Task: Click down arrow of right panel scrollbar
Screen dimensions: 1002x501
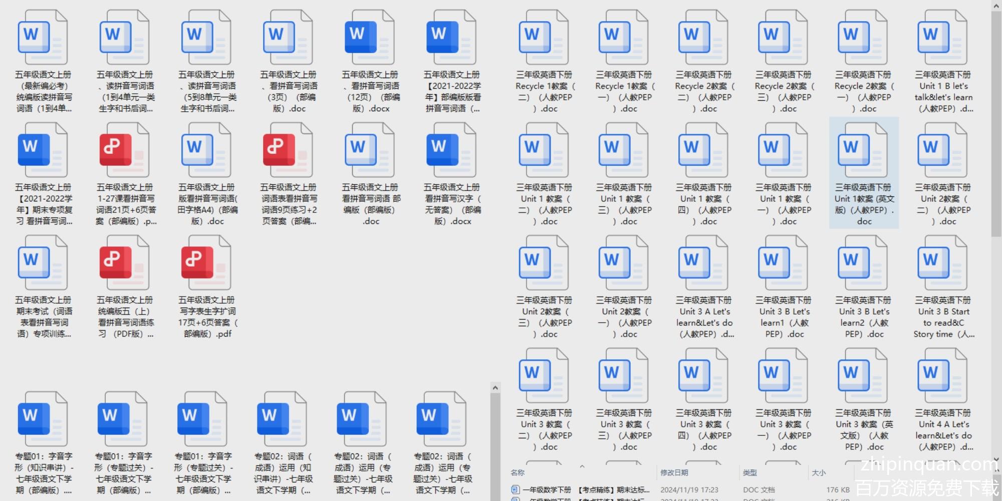Action: (996, 459)
